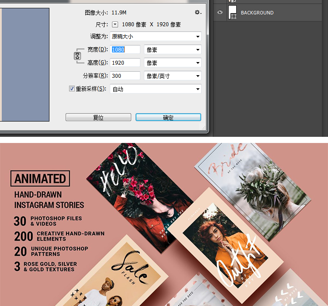The height and width of the screenshot is (306, 328).
Task: Click the 高度 height input field
Action: point(125,63)
